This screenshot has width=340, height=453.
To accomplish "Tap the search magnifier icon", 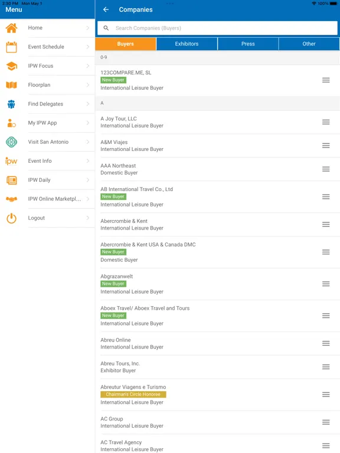I will point(106,28).
